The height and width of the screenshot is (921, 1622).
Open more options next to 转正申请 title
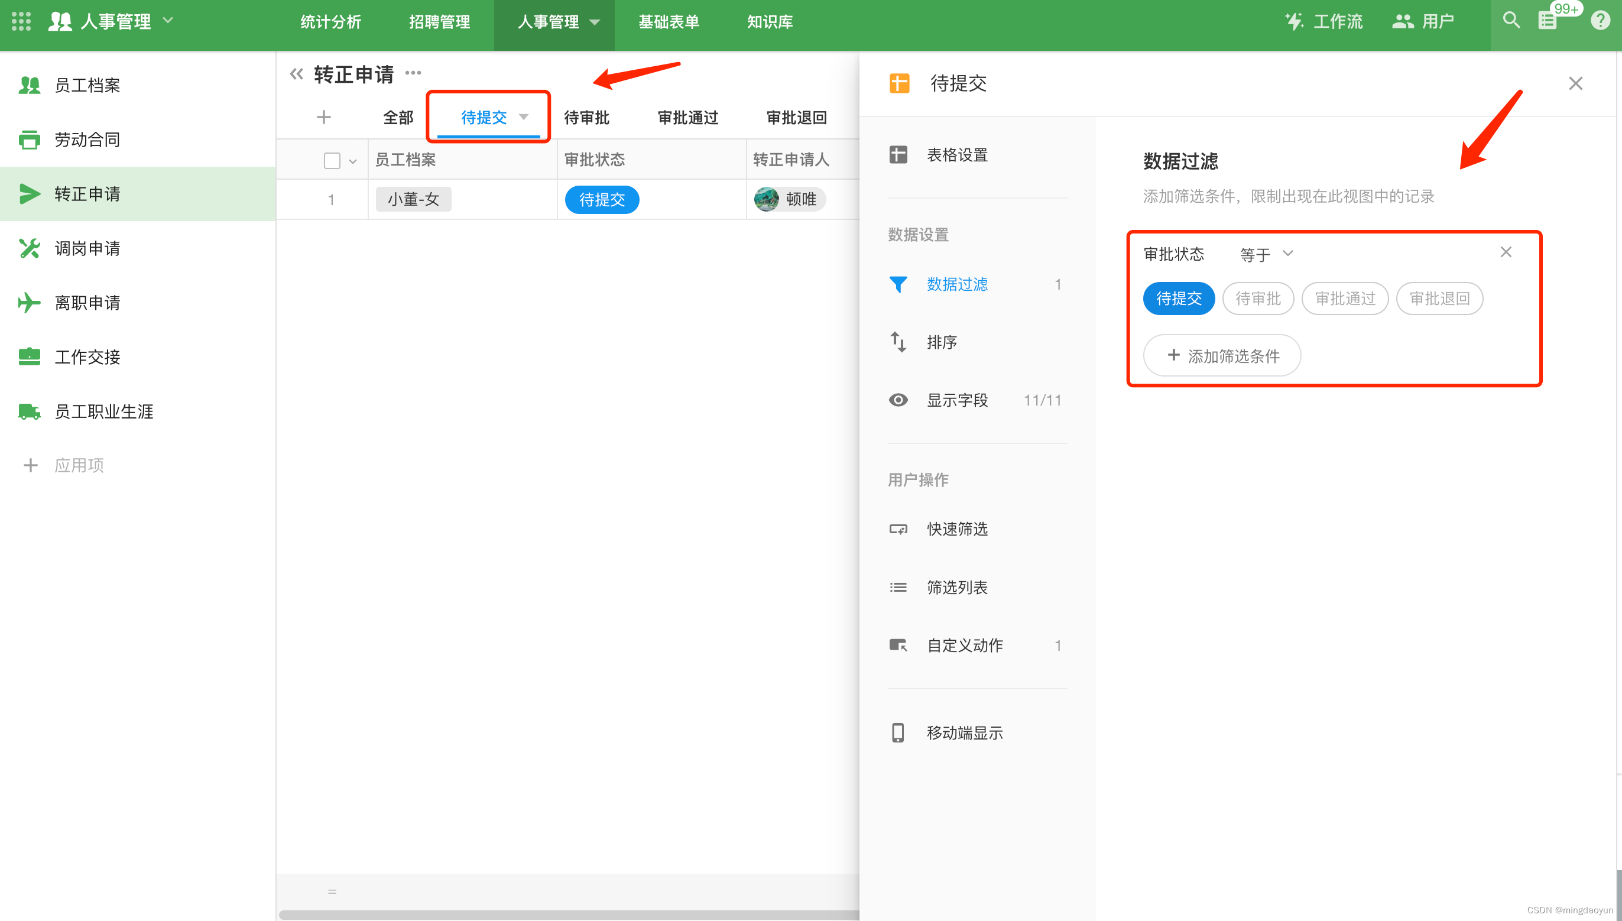point(413,73)
